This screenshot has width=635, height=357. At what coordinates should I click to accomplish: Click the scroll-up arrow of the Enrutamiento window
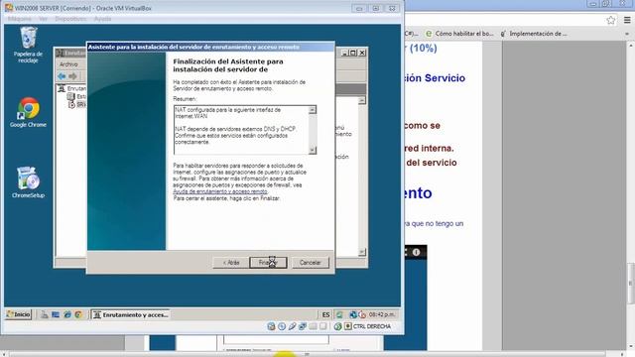361,100
